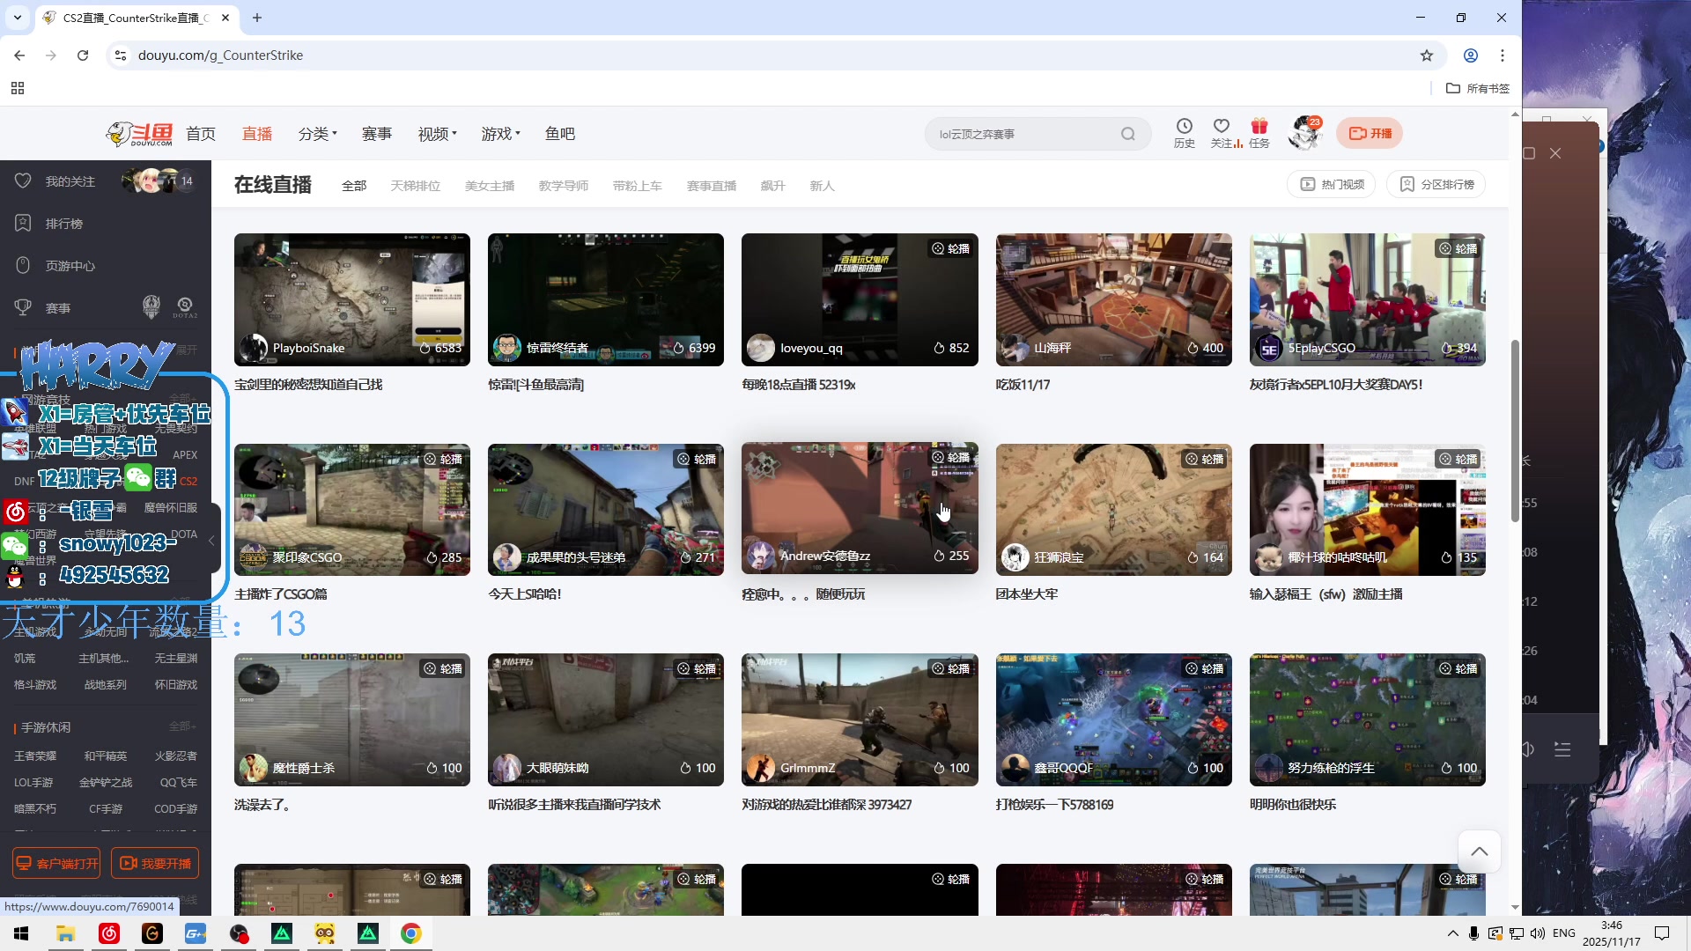This screenshot has width=1691, height=951.
Task: Open the 历史 history clock icon
Action: coord(1184,127)
